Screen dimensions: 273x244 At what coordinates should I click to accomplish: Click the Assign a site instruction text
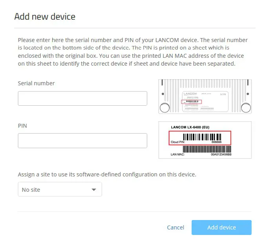(107, 174)
